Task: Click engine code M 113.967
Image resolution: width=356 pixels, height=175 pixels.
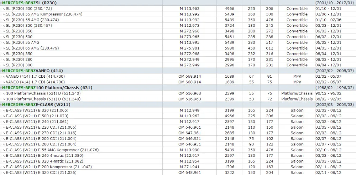Action: (x=190, y=116)
